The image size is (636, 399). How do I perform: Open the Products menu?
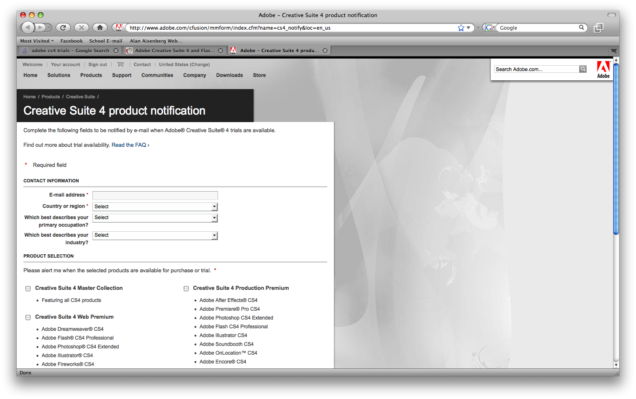tap(91, 75)
